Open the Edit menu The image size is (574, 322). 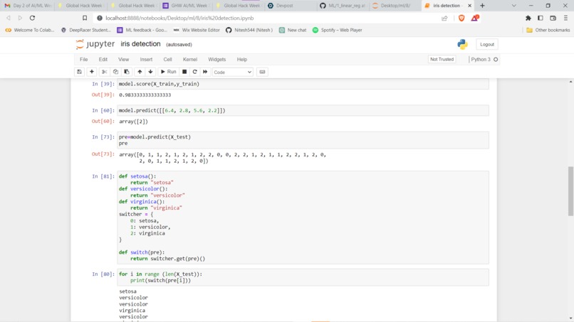click(103, 59)
